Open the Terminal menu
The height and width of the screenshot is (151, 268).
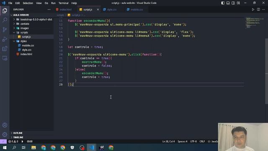(x=63, y=3)
